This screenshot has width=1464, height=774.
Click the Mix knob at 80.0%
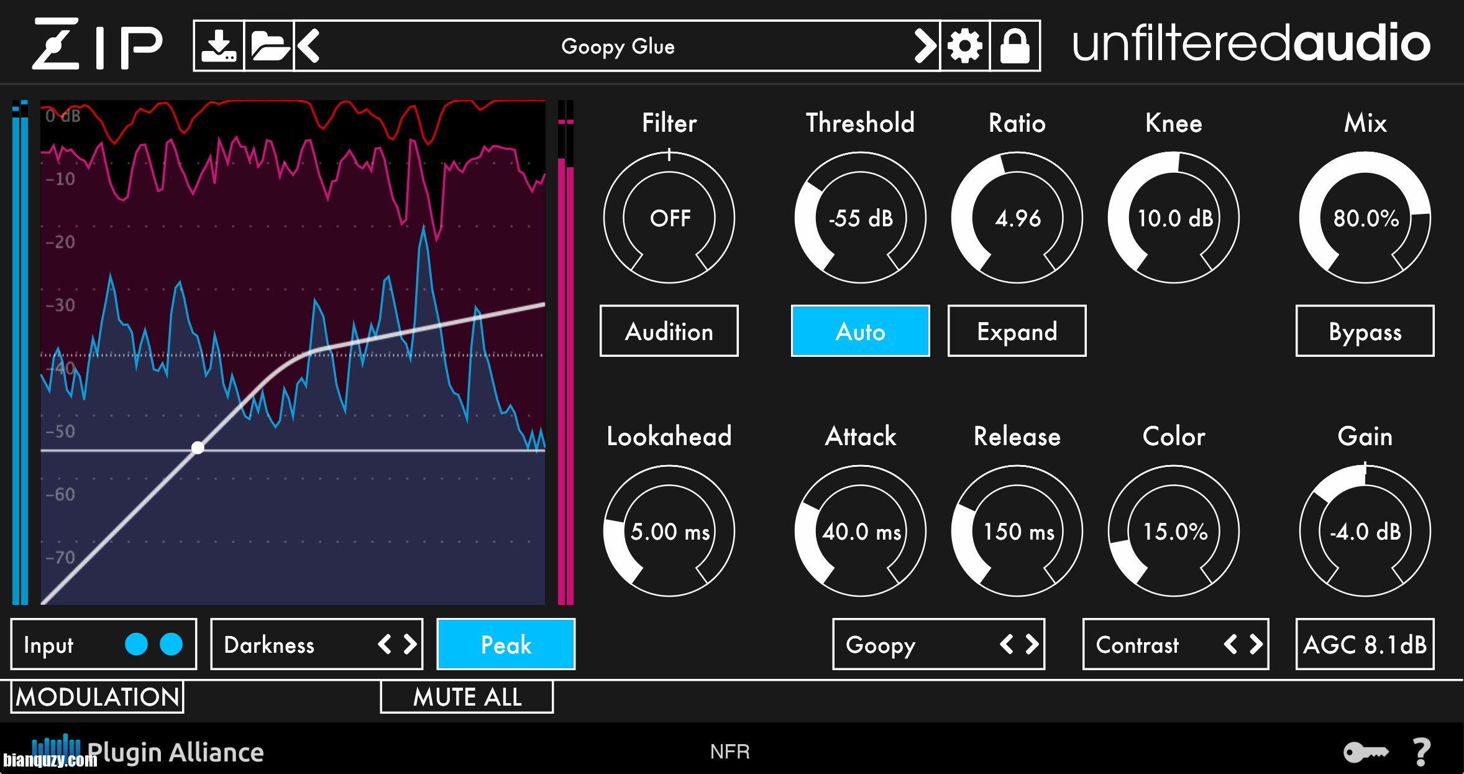pyautogui.click(x=1365, y=218)
